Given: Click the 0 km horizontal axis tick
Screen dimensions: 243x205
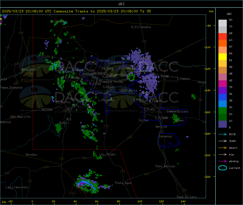Looking at the screenshot, I should tap(32, 201).
